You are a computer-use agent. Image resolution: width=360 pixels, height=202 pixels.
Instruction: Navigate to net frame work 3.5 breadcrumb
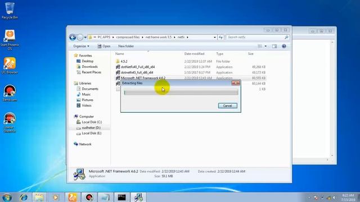159,37
